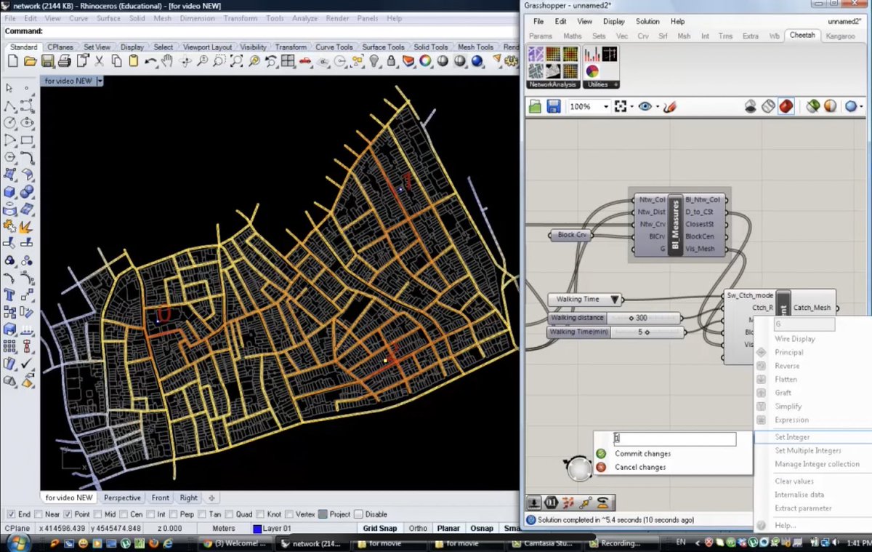Click the Print icon in Rhino toolbar
The height and width of the screenshot is (552, 872).
pos(65,61)
